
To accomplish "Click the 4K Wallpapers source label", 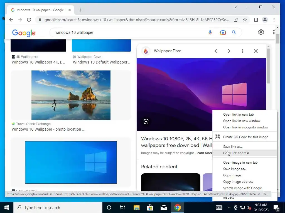I will pyautogui.click(x=27, y=57).
